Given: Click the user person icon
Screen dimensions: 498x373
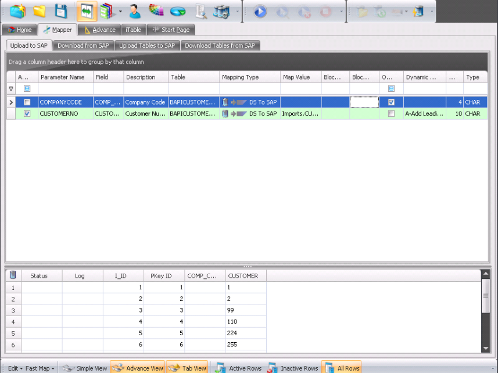Looking at the screenshot, I should [135, 11].
